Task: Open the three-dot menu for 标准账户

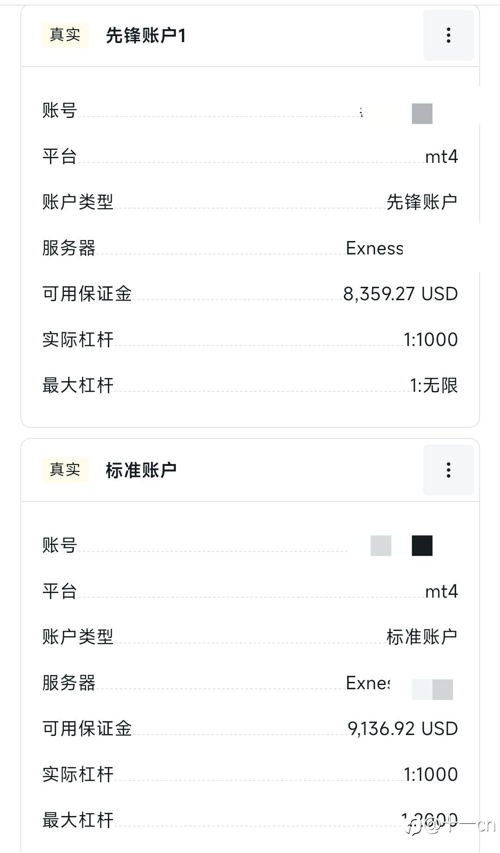Action: click(448, 470)
